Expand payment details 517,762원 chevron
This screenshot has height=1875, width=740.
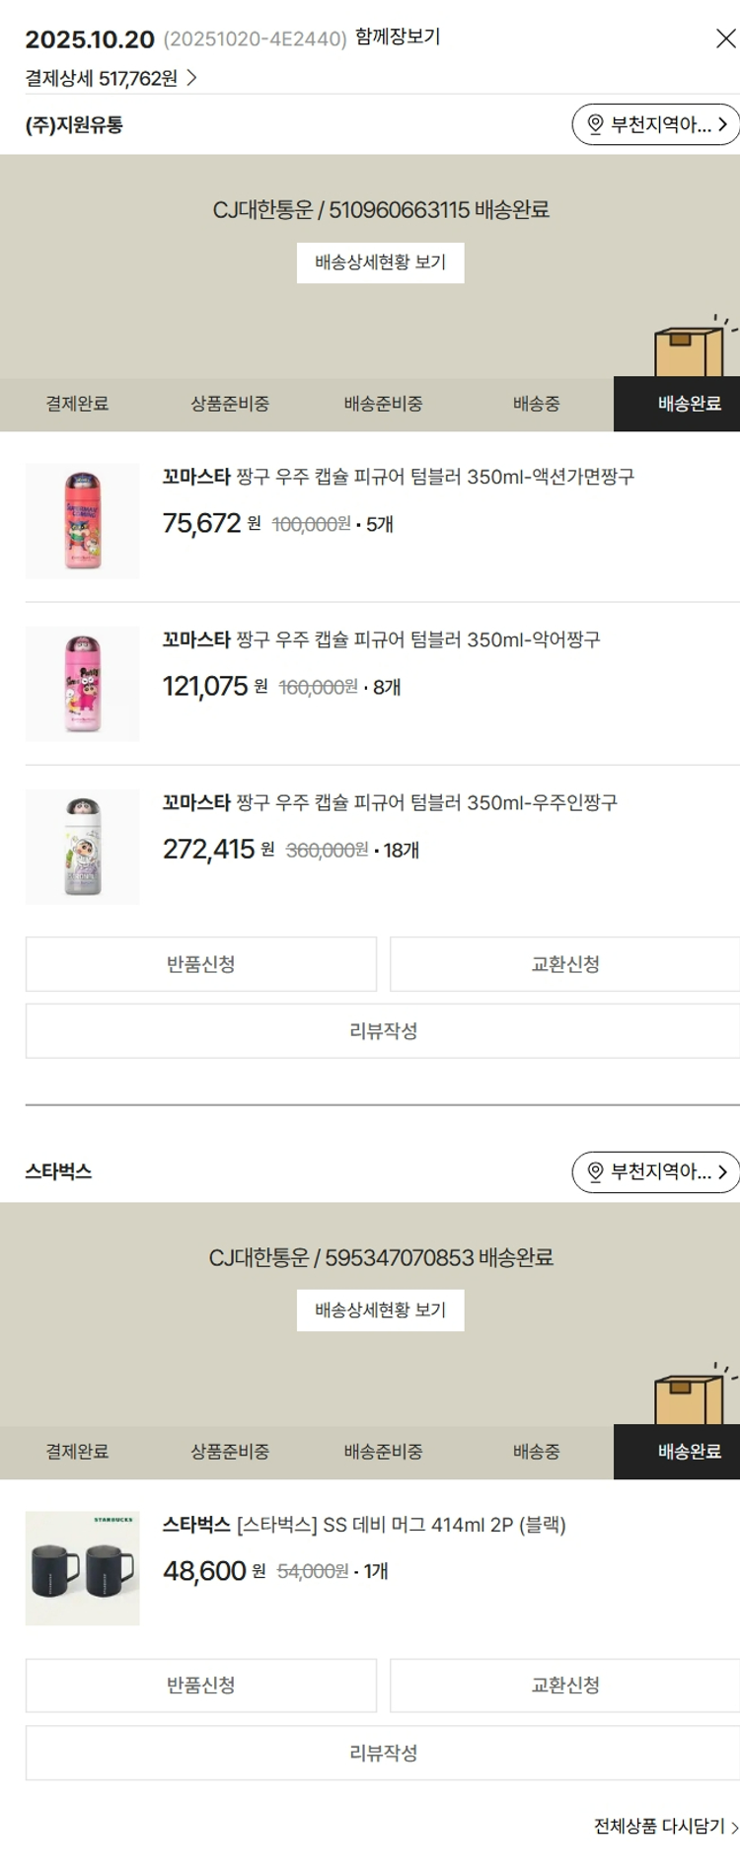point(191,78)
